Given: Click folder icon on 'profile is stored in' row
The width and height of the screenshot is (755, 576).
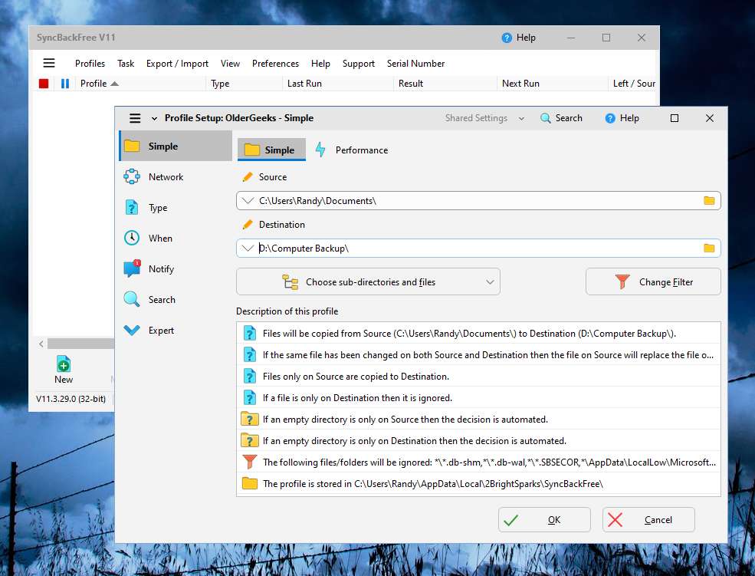Looking at the screenshot, I should pos(249,483).
